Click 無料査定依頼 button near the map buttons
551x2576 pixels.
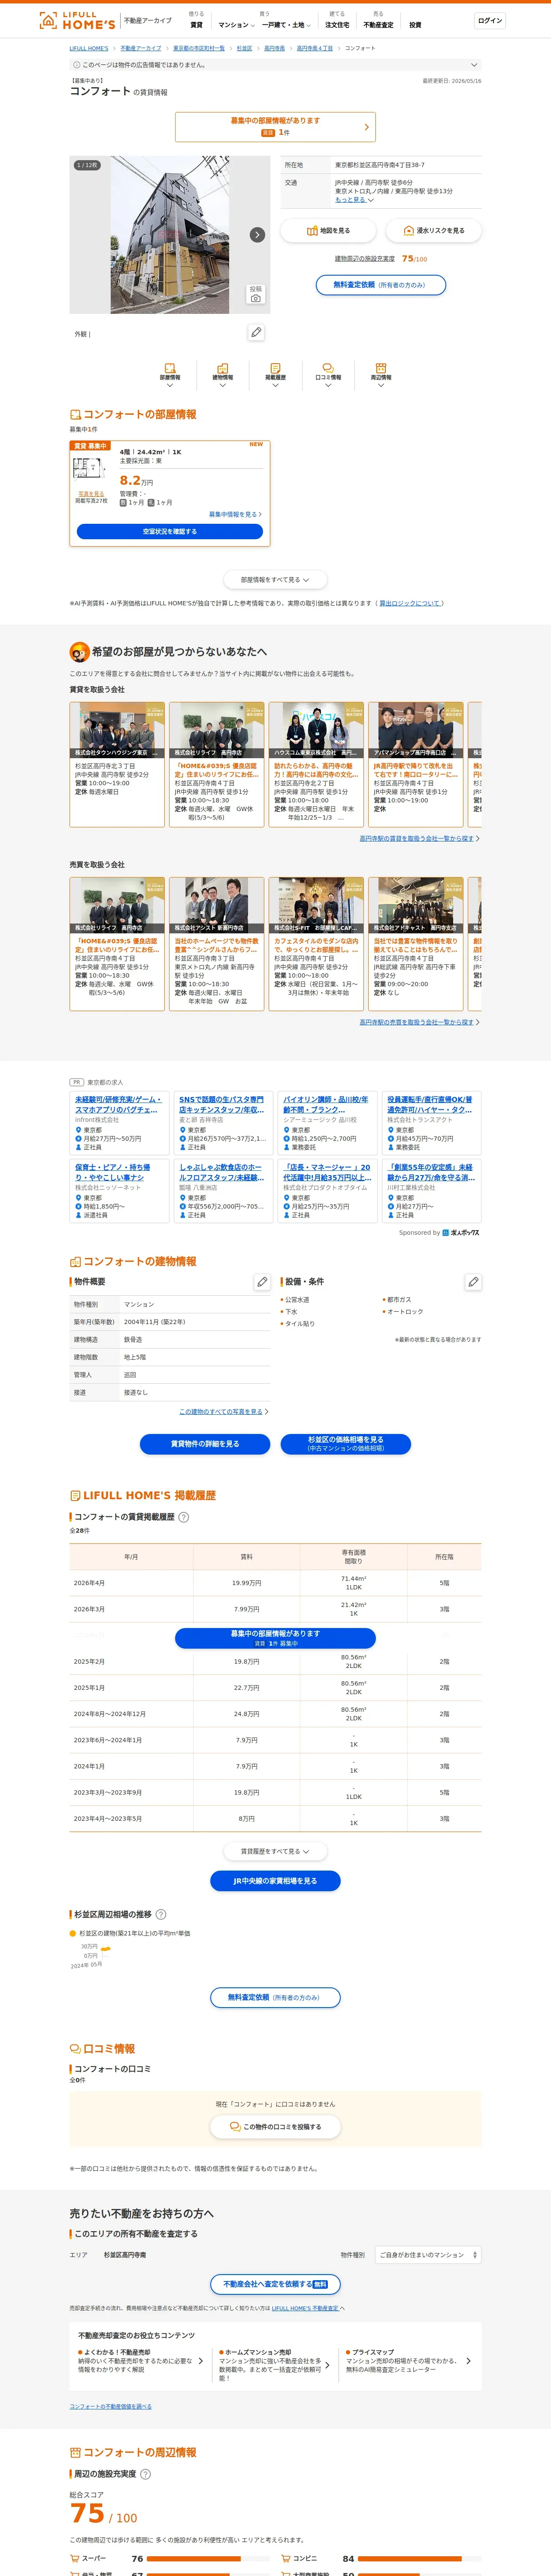[381, 285]
